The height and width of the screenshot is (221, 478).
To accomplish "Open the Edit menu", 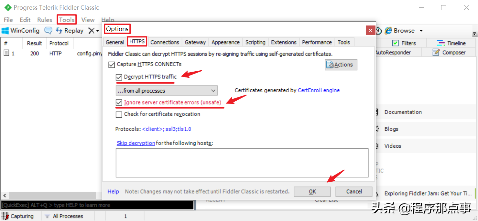I will 25,20.
